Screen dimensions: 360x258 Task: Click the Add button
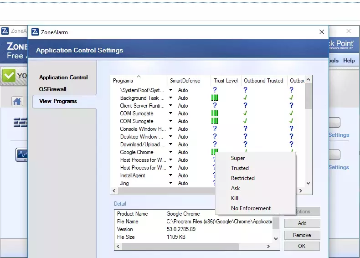pyautogui.click(x=302, y=223)
